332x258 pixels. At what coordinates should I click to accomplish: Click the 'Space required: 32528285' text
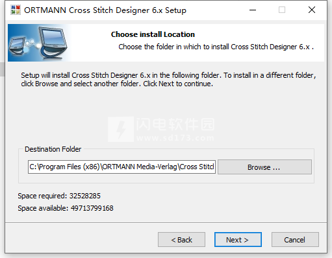(x=59, y=196)
